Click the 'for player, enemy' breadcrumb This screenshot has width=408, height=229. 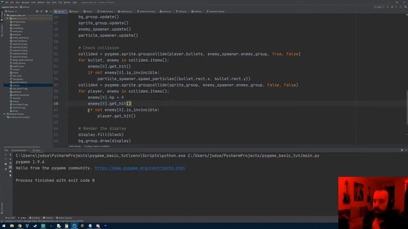97,146
